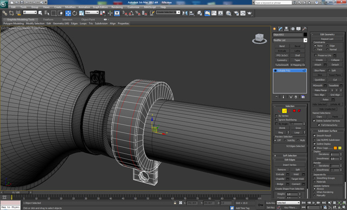
Task: Click the ViewCube in the viewport
Action: (x=259, y=38)
